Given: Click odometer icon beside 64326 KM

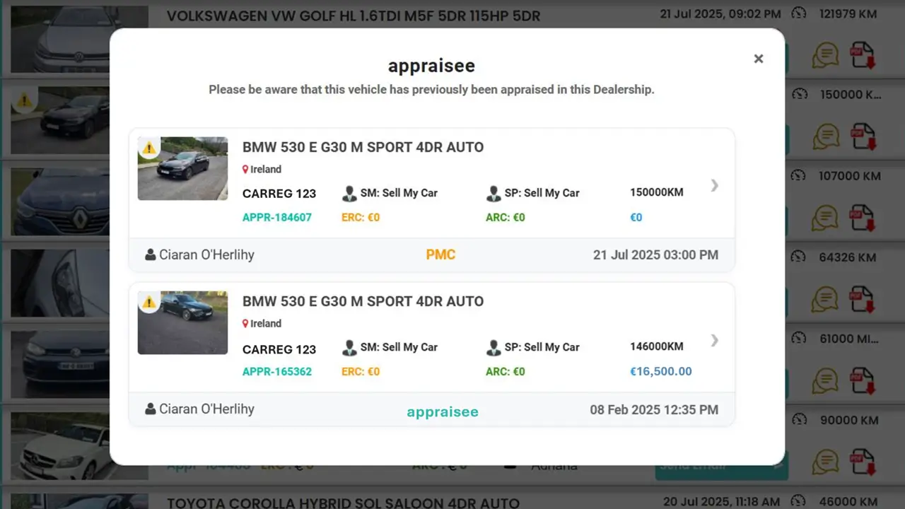Looking at the screenshot, I should [x=799, y=257].
